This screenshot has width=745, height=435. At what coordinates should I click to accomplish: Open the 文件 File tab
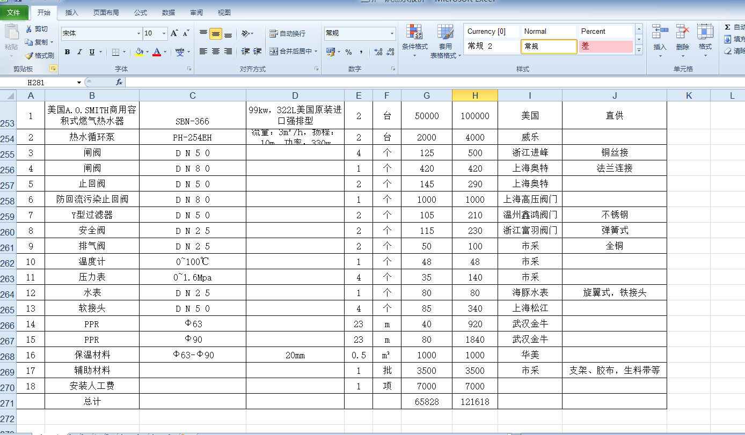13,12
